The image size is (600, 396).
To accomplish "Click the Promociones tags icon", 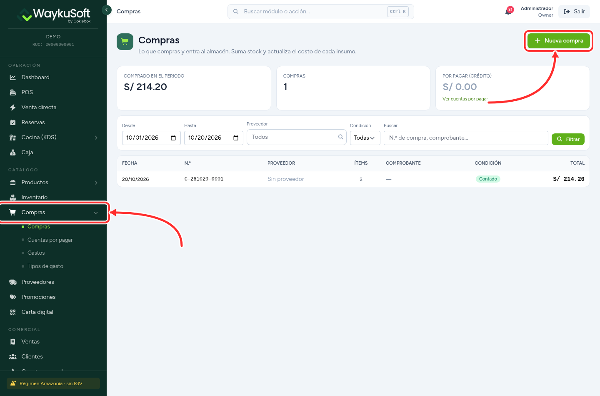I will [x=13, y=297].
